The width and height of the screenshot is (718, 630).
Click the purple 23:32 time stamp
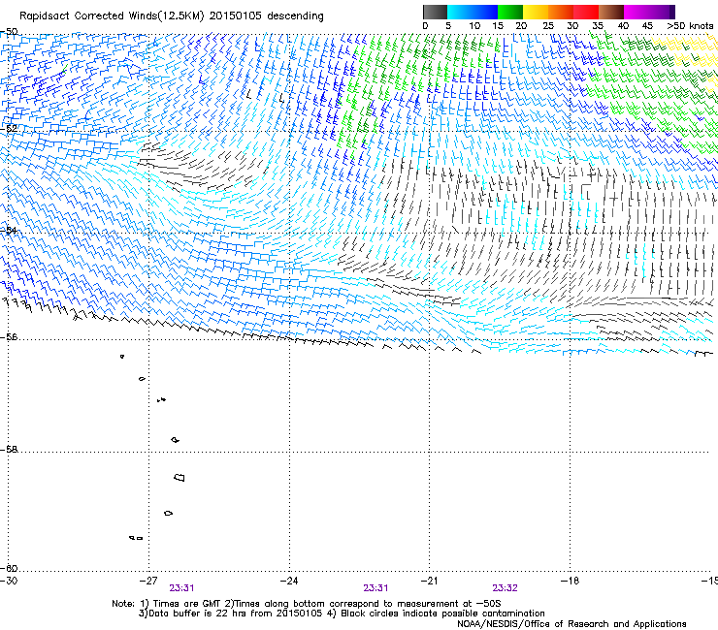[506, 588]
